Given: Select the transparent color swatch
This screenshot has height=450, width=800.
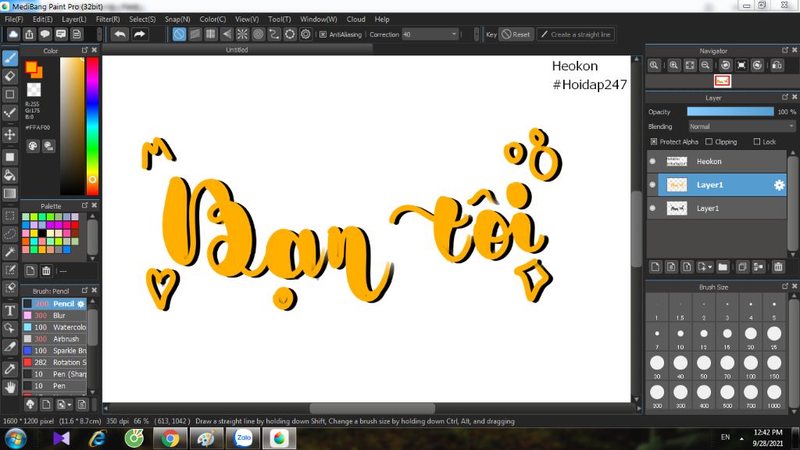Looking at the screenshot, I should coord(34,90).
